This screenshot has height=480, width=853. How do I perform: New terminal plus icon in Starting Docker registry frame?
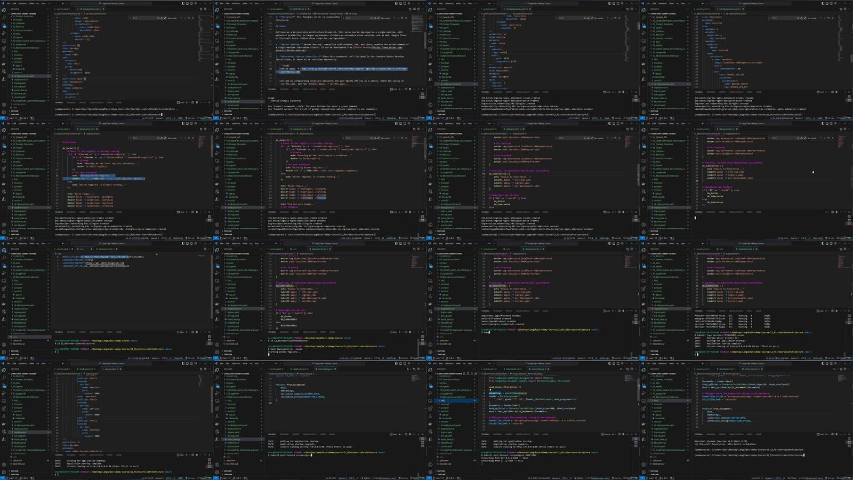pyautogui.click(x=400, y=332)
